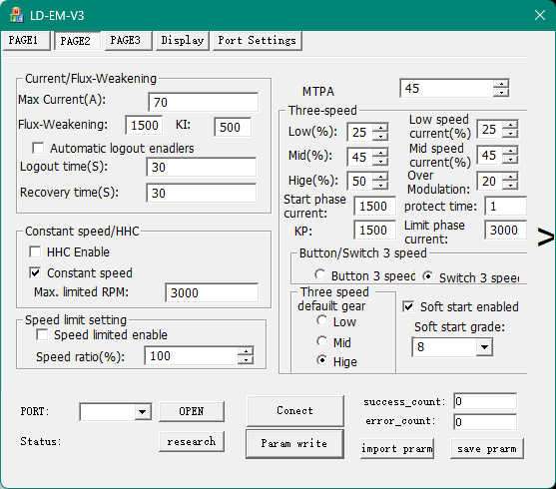This screenshot has width=556, height=489.
Task: Click the LD-EM-V3 app icon in title bar
Action: click(16, 16)
